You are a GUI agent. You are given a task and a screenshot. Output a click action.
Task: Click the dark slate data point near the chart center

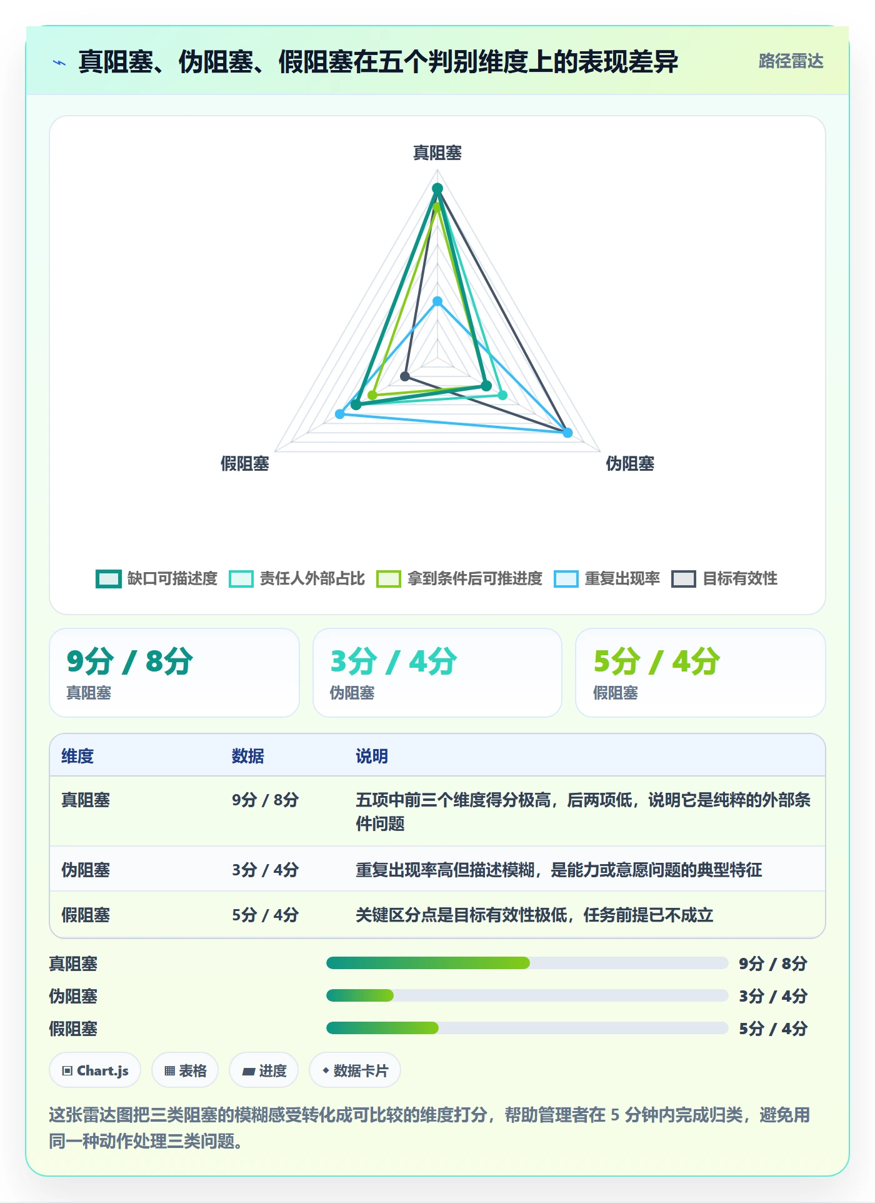click(x=405, y=376)
